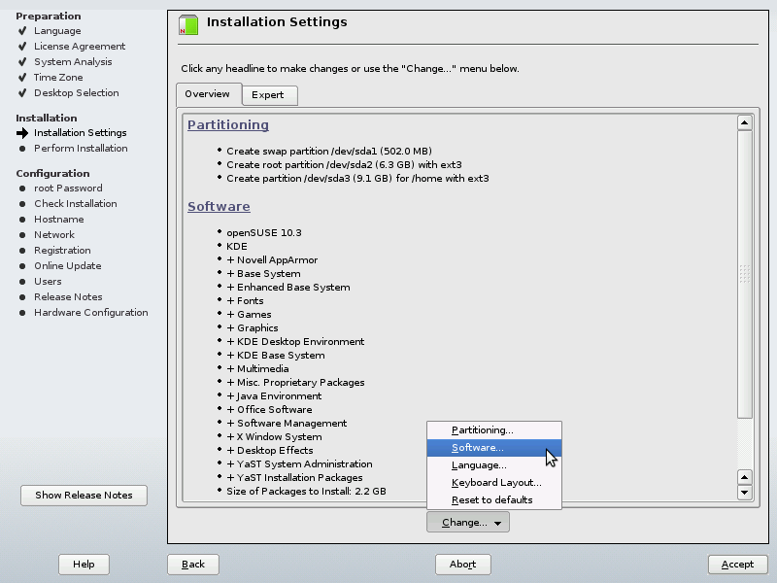The image size is (777, 583).
Task: Go Back to previous step
Action: click(x=192, y=565)
